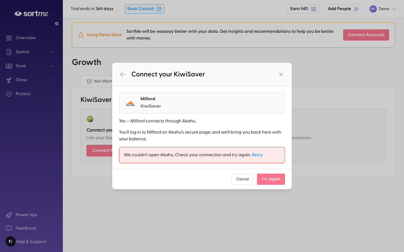Go back using the modal arrow icon

(x=123, y=74)
